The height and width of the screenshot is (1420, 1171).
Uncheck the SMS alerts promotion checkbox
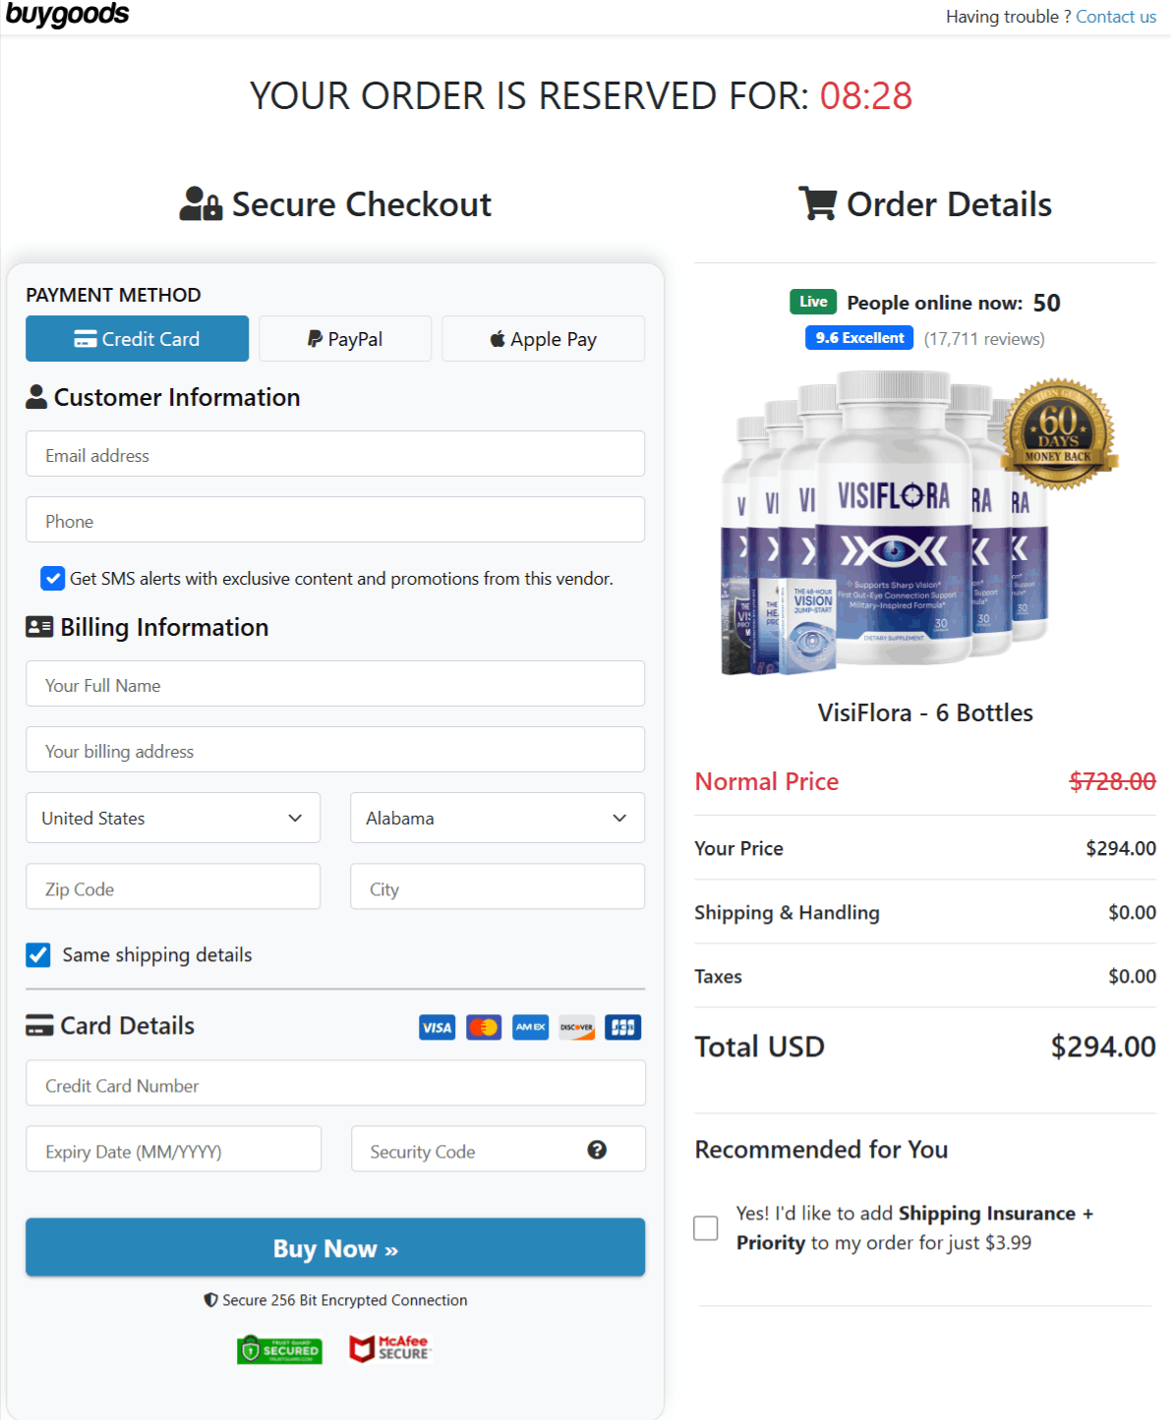click(52, 578)
